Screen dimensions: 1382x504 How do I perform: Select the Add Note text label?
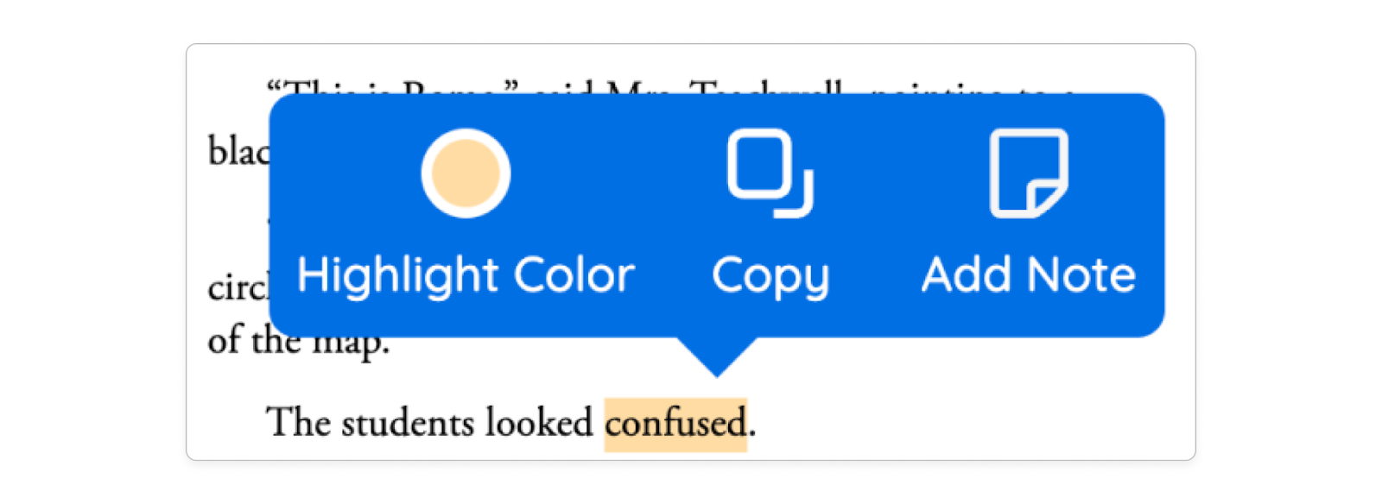(x=1028, y=276)
